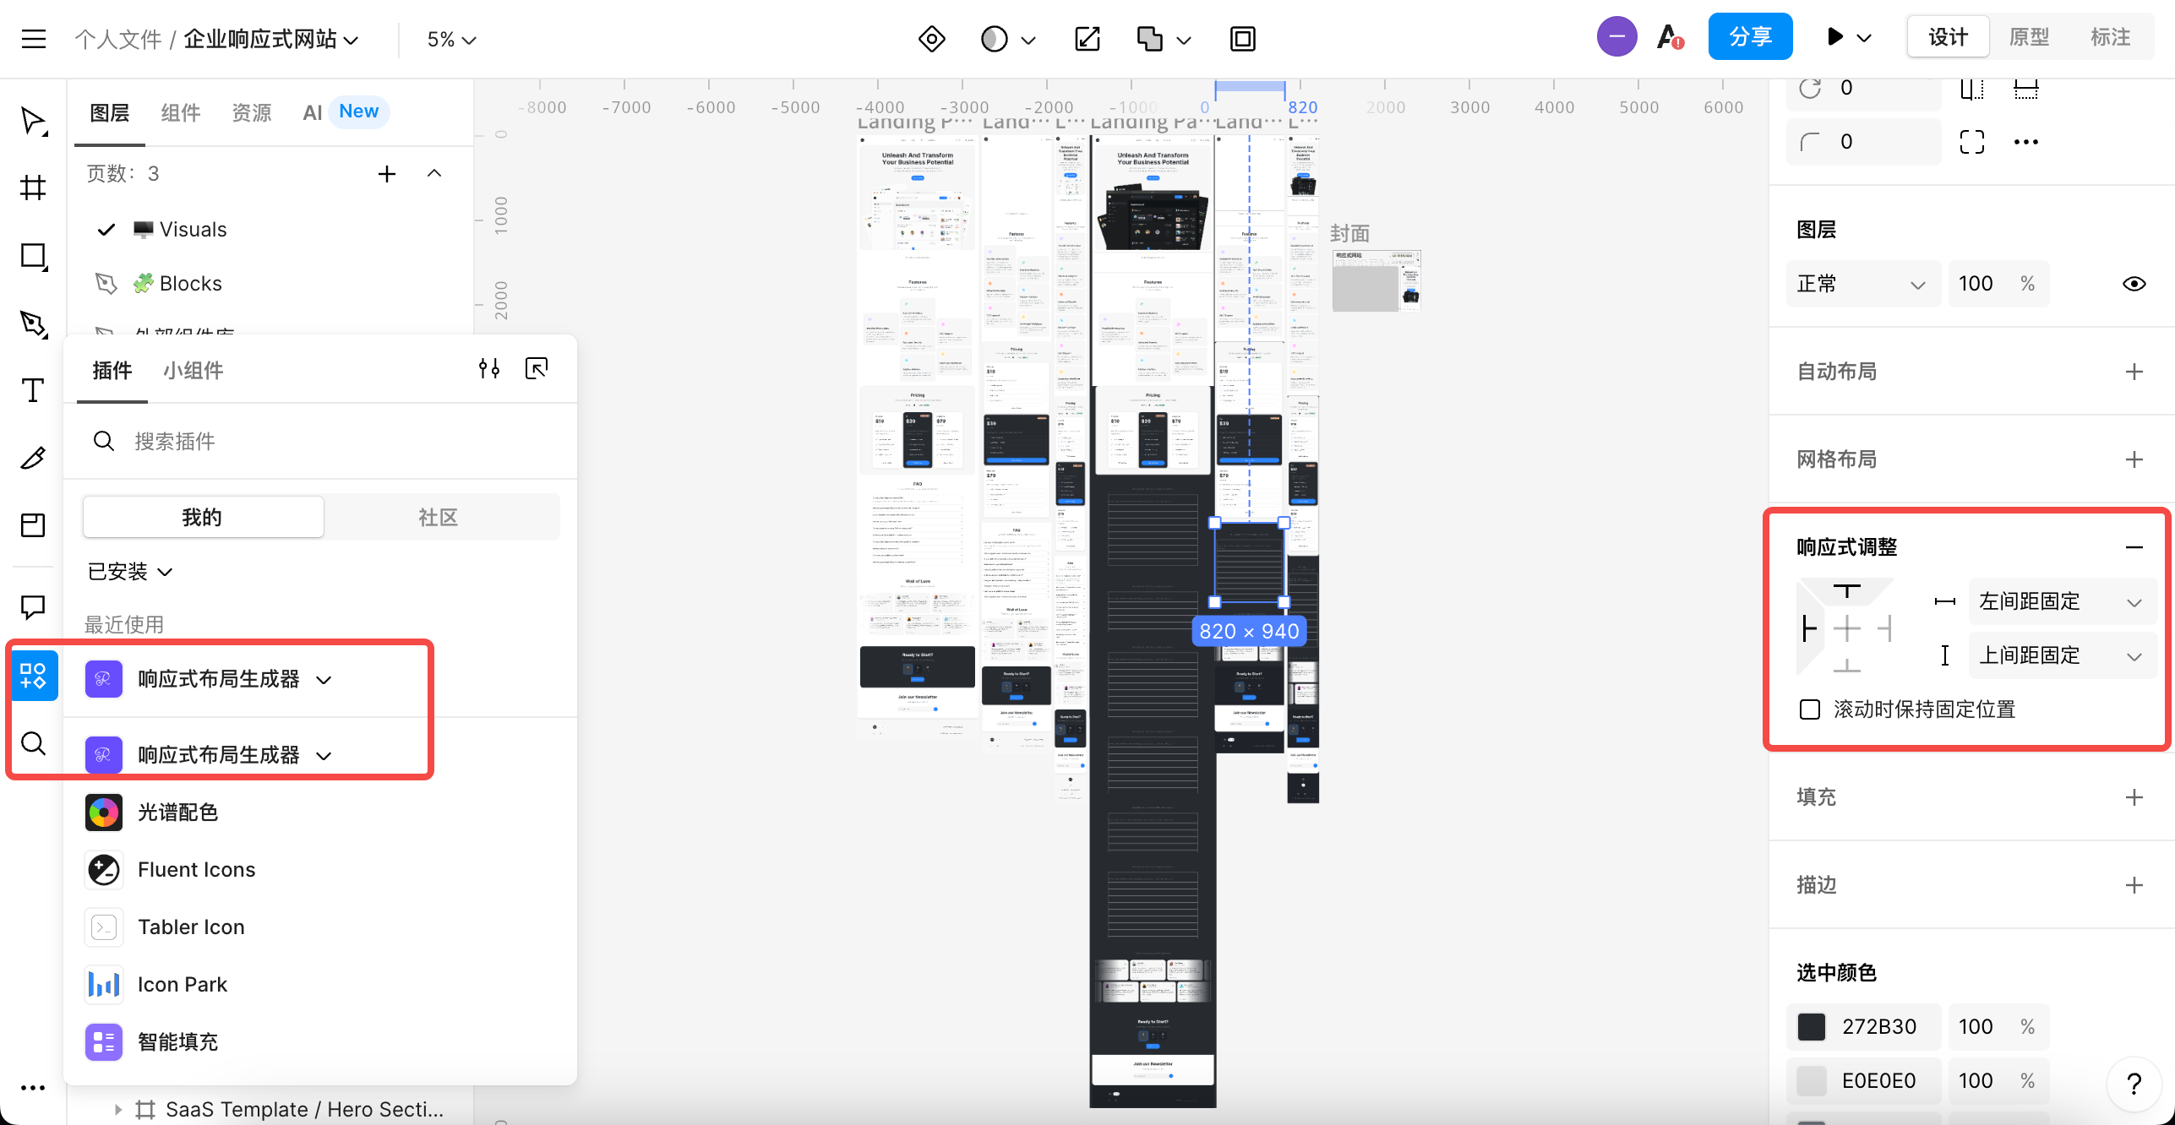Open the plugins toolbar icon

pyautogui.click(x=34, y=676)
